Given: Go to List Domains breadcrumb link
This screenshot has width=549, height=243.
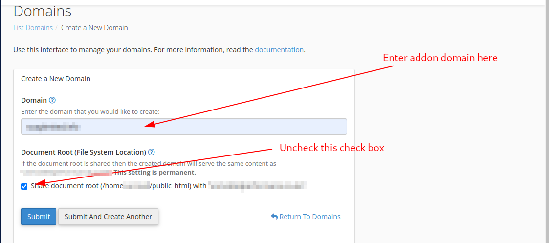Looking at the screenshot, I should click(33, 28).
